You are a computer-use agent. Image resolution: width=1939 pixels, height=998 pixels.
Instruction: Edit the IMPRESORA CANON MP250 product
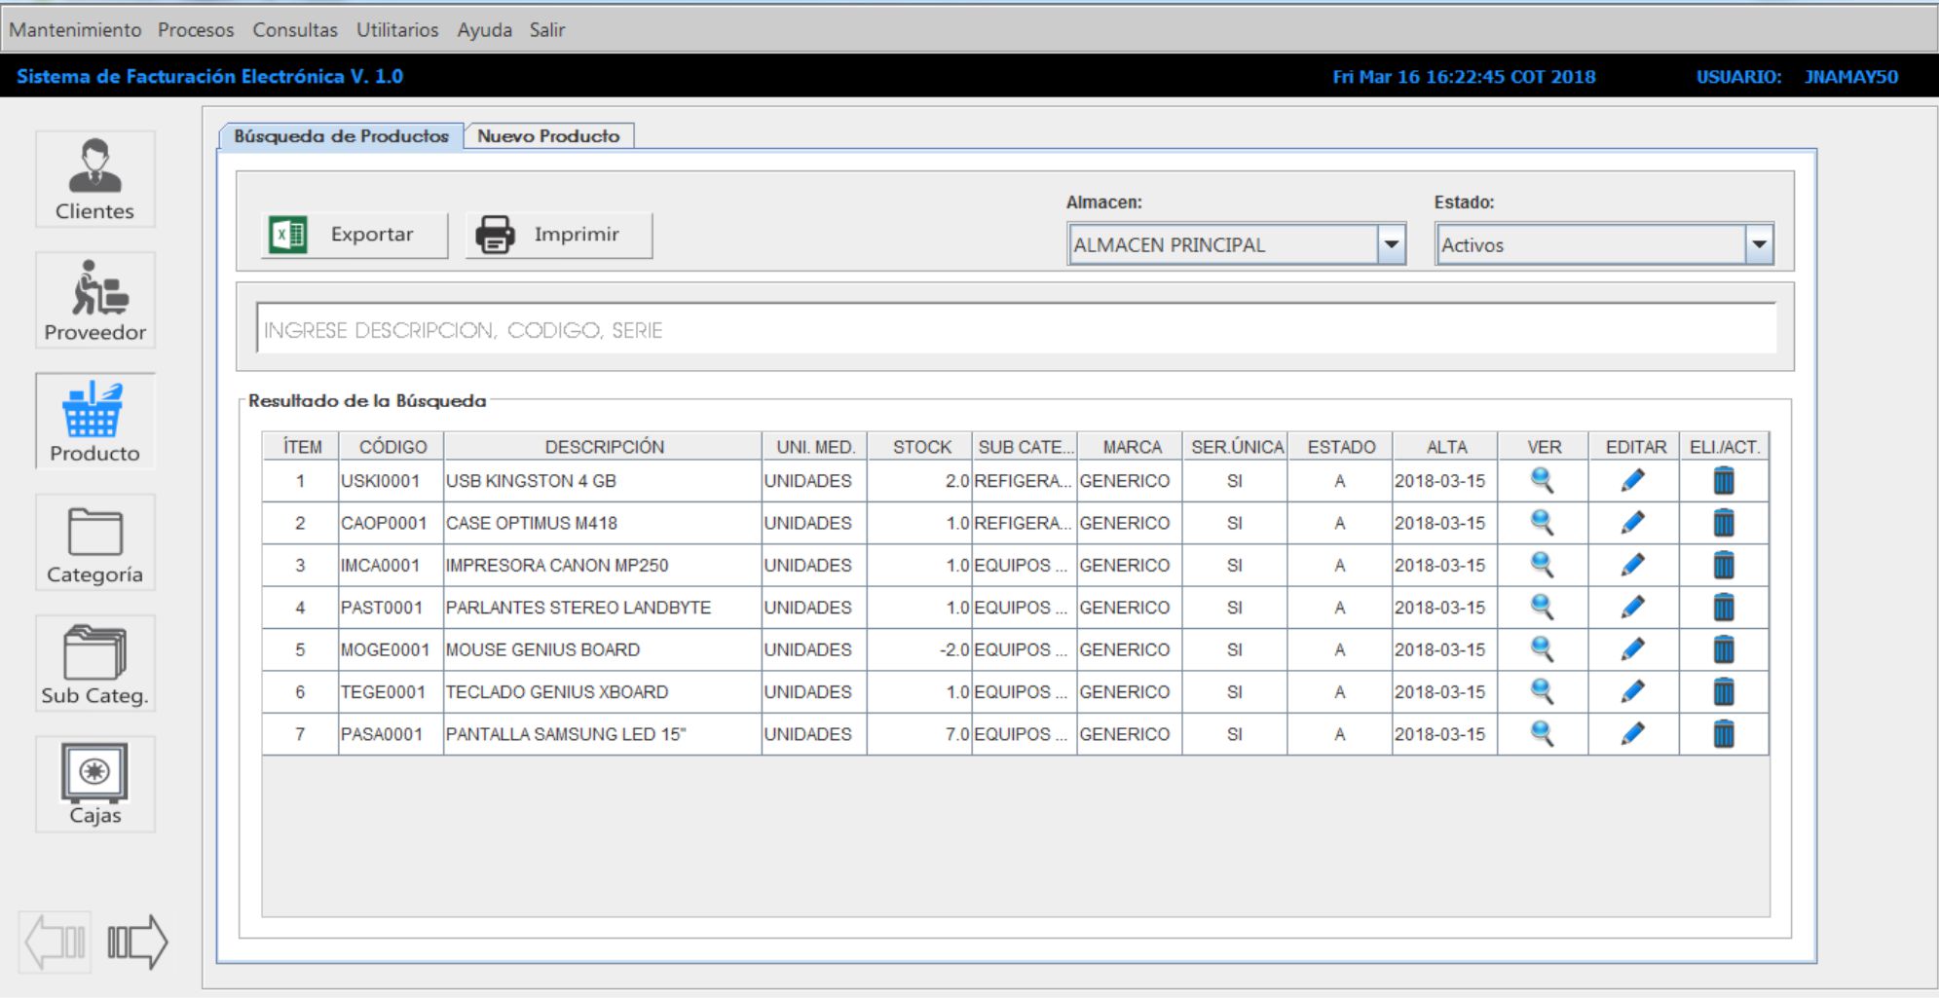(1633, 565)
